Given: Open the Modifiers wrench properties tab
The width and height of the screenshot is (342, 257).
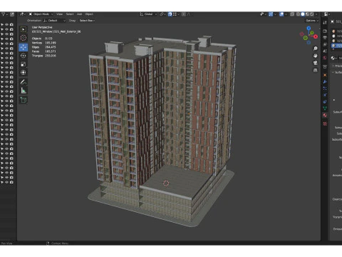Looking at the screenshot, I should (325, 81).
